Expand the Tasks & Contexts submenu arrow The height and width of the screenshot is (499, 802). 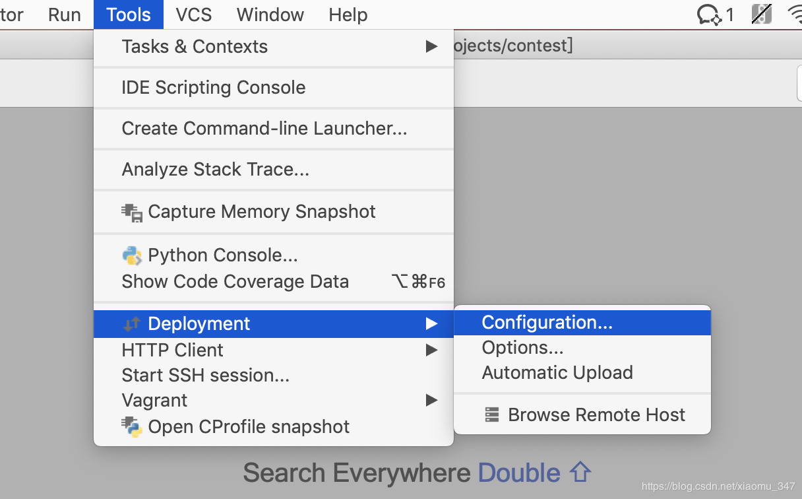pos(431,46)
